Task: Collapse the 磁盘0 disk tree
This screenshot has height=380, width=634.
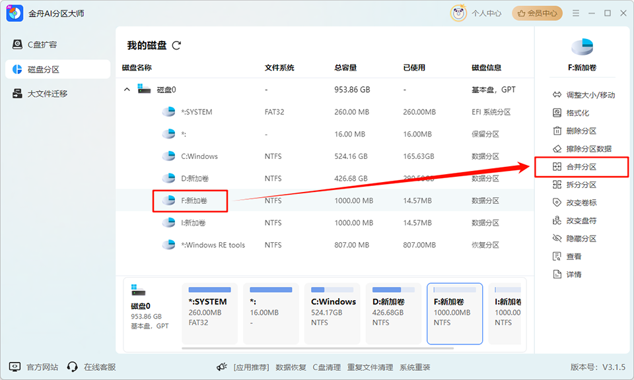Action: [127, 89]
